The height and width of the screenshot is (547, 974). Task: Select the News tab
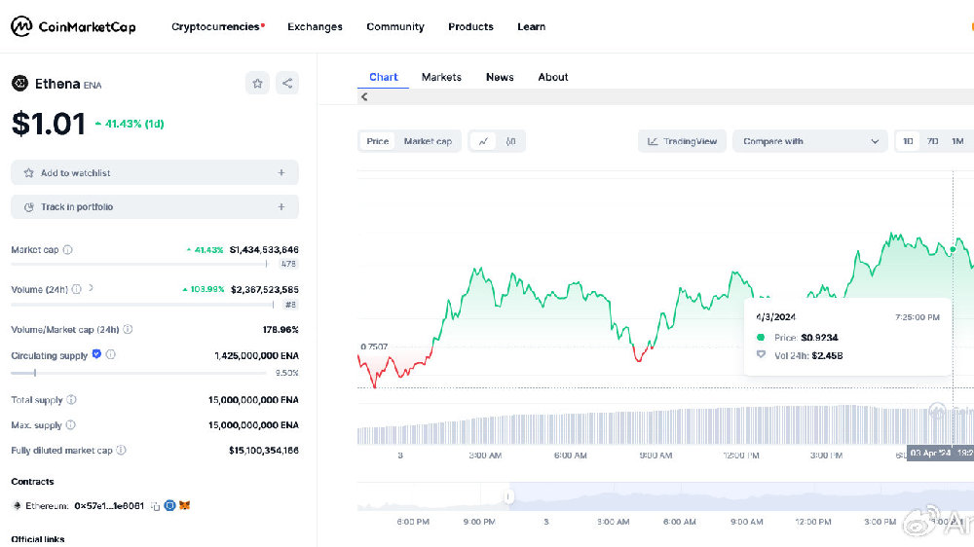(500, 77)
